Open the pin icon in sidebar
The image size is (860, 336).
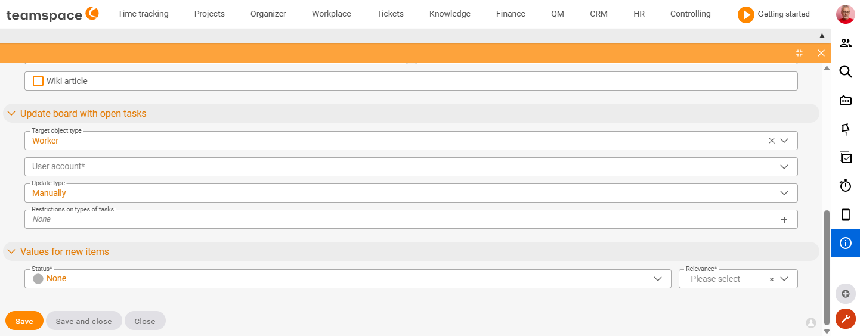pos(845,129)
